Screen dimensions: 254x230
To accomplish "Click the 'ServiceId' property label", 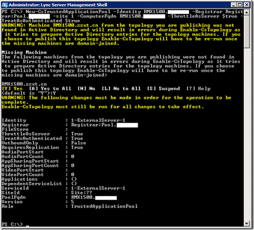I will (x=15, y=188).
